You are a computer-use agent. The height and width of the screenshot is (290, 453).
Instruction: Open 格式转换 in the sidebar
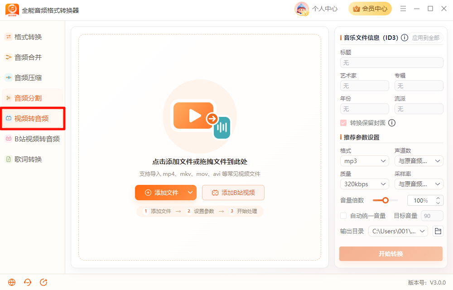point(32,37)
